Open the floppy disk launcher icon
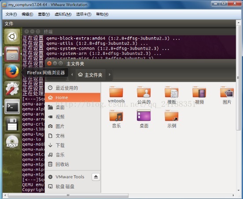The image size is (243, 199). [x=12, y=124]
